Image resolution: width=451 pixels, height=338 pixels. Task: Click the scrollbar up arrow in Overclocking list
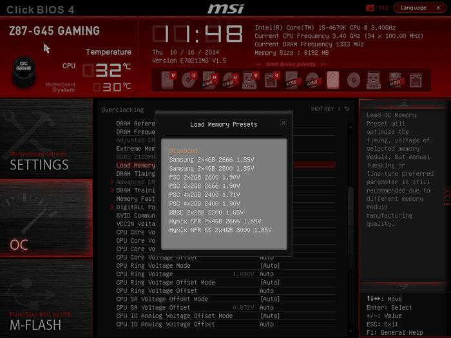pos(350,126)
